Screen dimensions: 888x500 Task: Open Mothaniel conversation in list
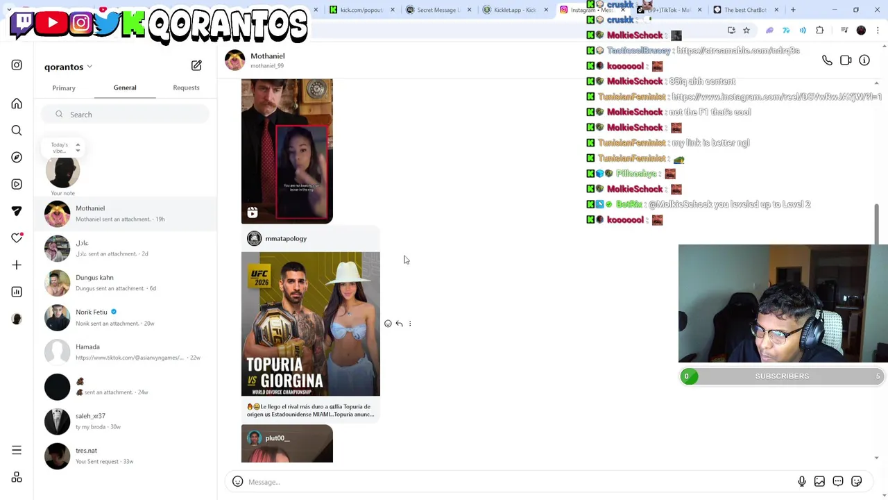[125, 213]
